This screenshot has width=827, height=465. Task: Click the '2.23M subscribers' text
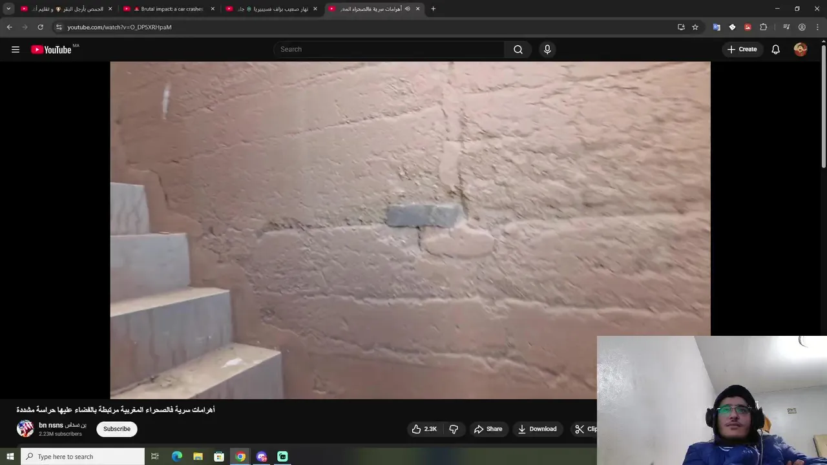(x=60, y=434)
